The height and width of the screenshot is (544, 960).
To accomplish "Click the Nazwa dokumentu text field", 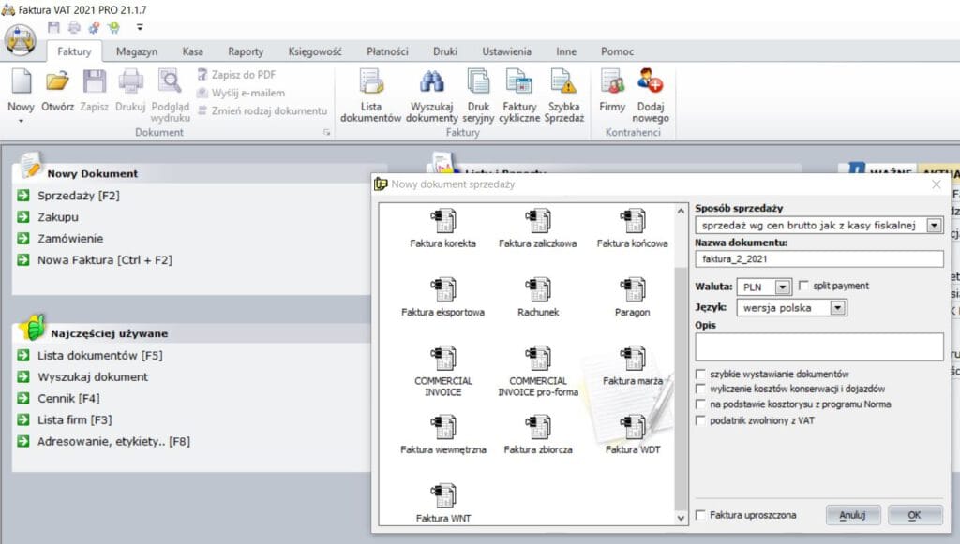I will 818,258.
